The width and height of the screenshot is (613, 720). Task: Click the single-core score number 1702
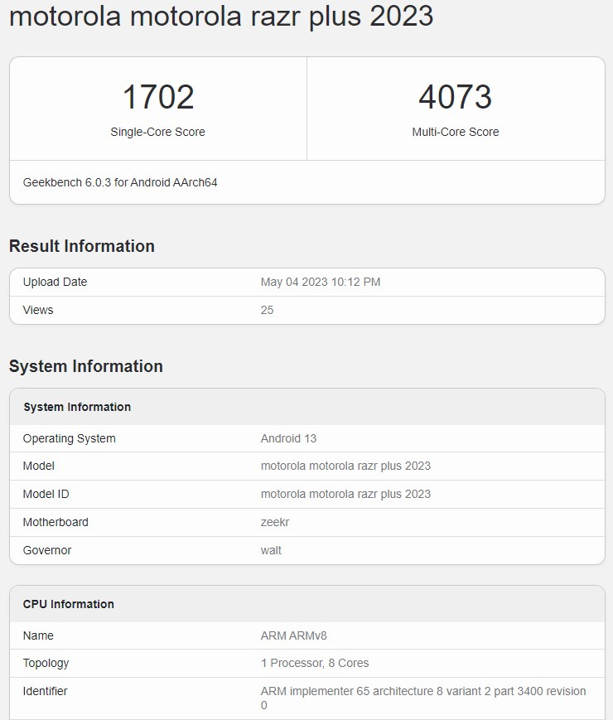158,97
